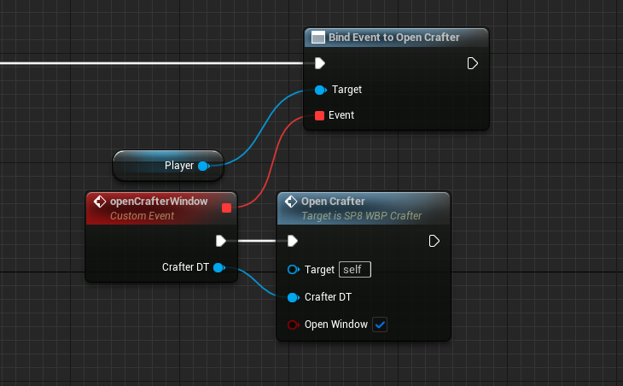Select the Player variable node

click(x=168, y=166)
